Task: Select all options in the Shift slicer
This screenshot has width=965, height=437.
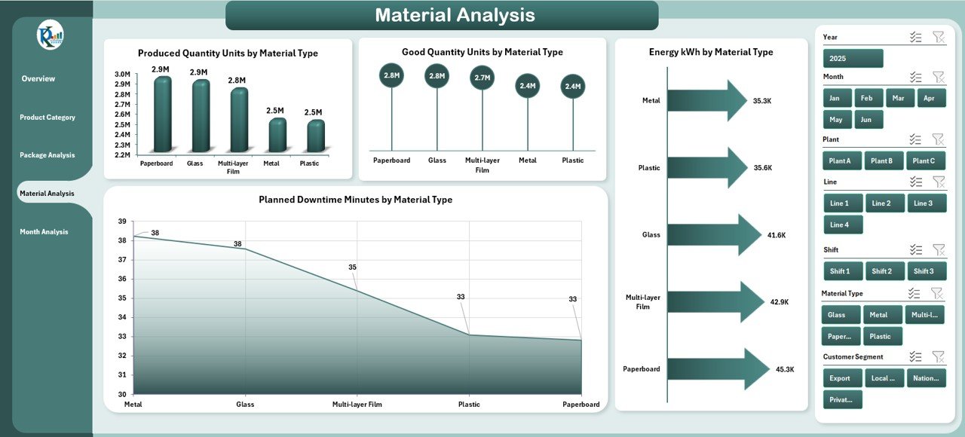Action: pyautogui.click(x=915, y=249)
